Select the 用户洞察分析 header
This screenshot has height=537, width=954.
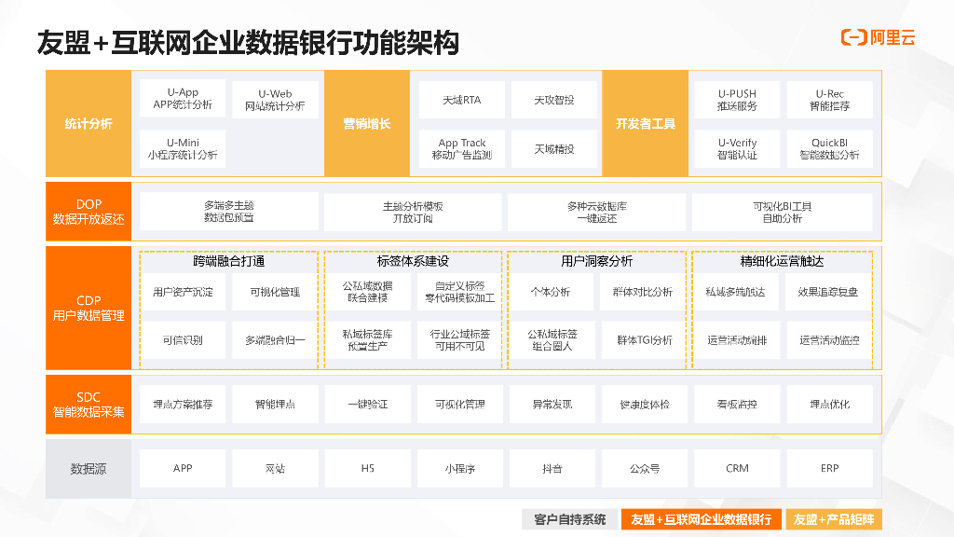click(x=597, y=261)
